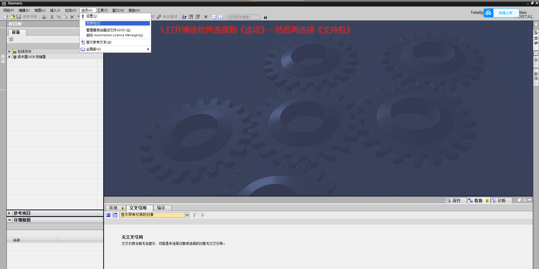Click the cloud upload icon
Image resolution: width=539 pixels, height=269 pixels.
[488, 13]
